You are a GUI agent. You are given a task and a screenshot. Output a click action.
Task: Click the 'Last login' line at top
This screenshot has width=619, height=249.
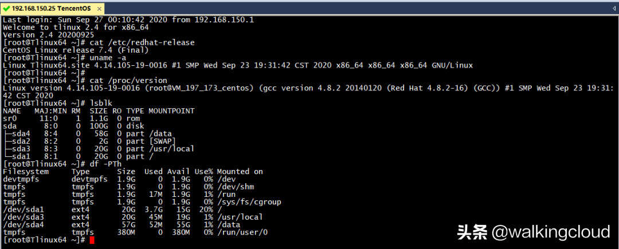coord(128,19)
